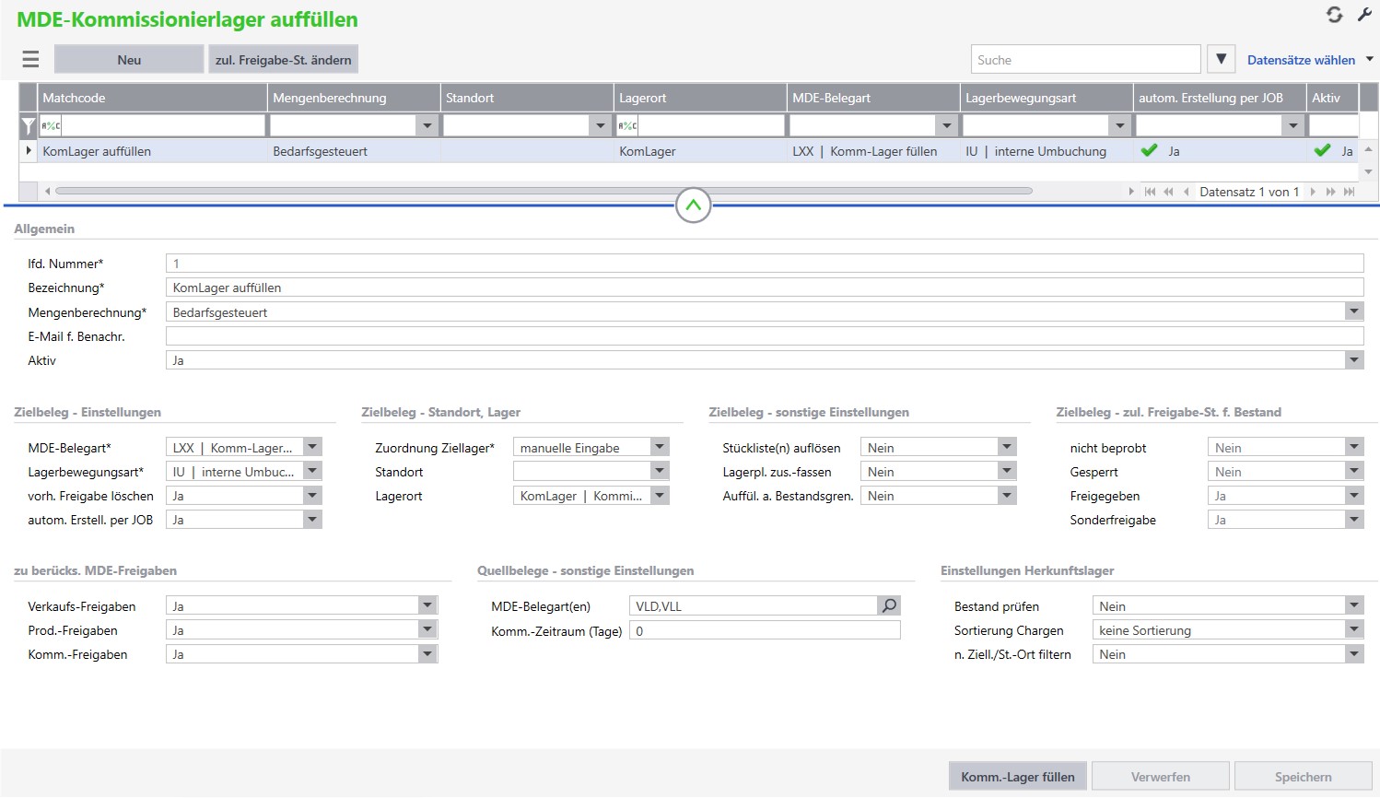The height and width of the screenshot is (798, 1380).
Task: Expand the Zuordnung Ziellager dropdown
Action: tap(659, 447)
